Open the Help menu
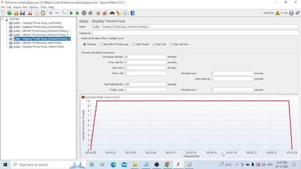Image resolution: width=301 pixels, height=169 pixels. (51, 8)
